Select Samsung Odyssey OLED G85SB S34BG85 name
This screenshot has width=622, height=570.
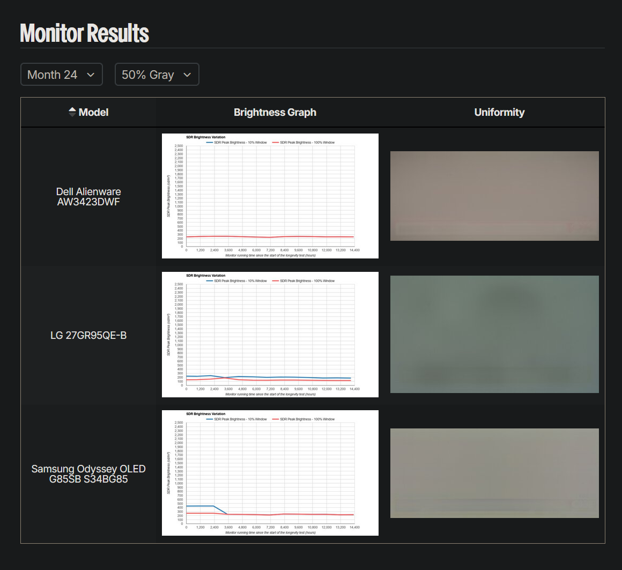[x=88, y=474]
